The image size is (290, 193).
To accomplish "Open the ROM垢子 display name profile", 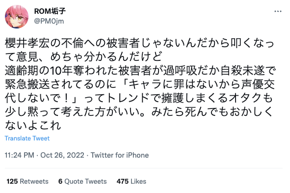I will tap(50, 11).
